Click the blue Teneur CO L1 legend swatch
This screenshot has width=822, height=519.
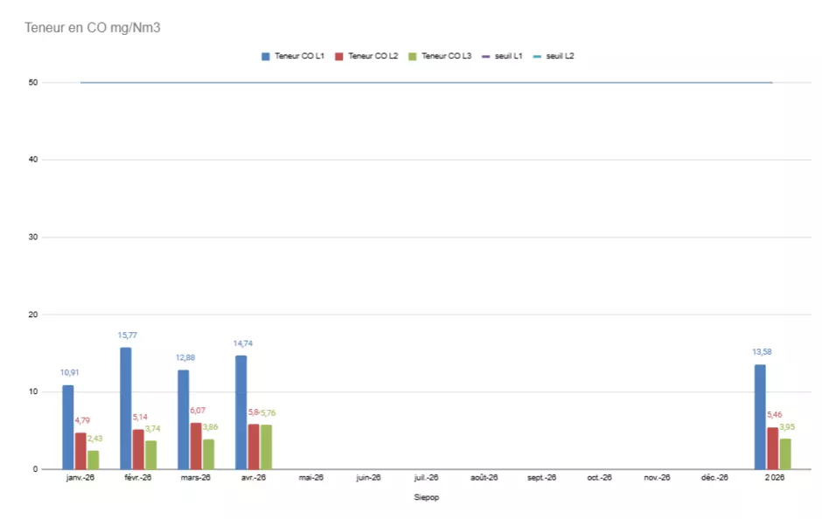266,56
